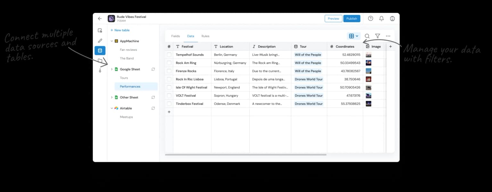Select the database panel icon in the sidebar
This screenshot has height=192, width=492.
coord(100,50)
